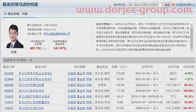Open the 易方达基金管理有限公司 company link

pyautogui.click(x=57, y=34)
